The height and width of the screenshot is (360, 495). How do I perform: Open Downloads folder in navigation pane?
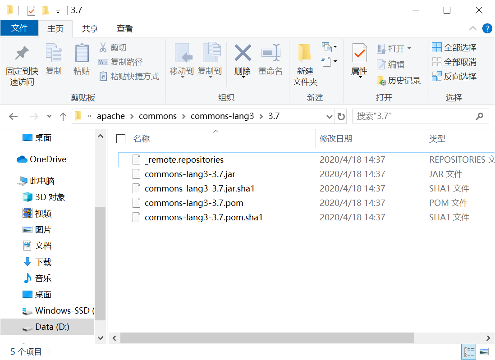click(37, 262)
